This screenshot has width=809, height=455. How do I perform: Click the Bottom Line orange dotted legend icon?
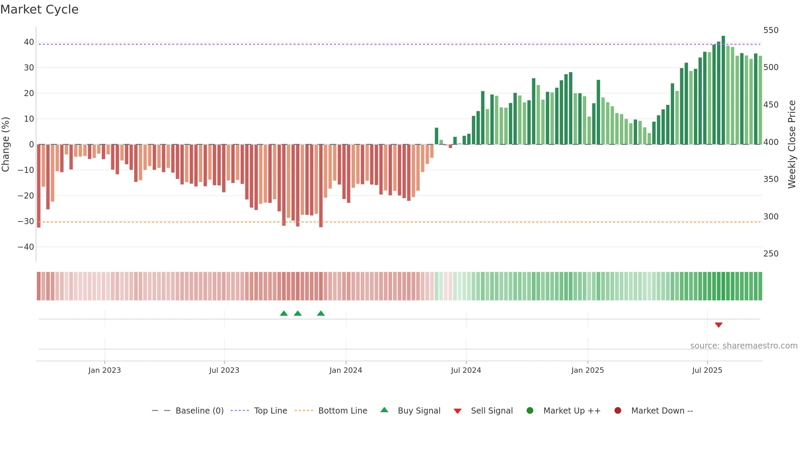(304, 411)
